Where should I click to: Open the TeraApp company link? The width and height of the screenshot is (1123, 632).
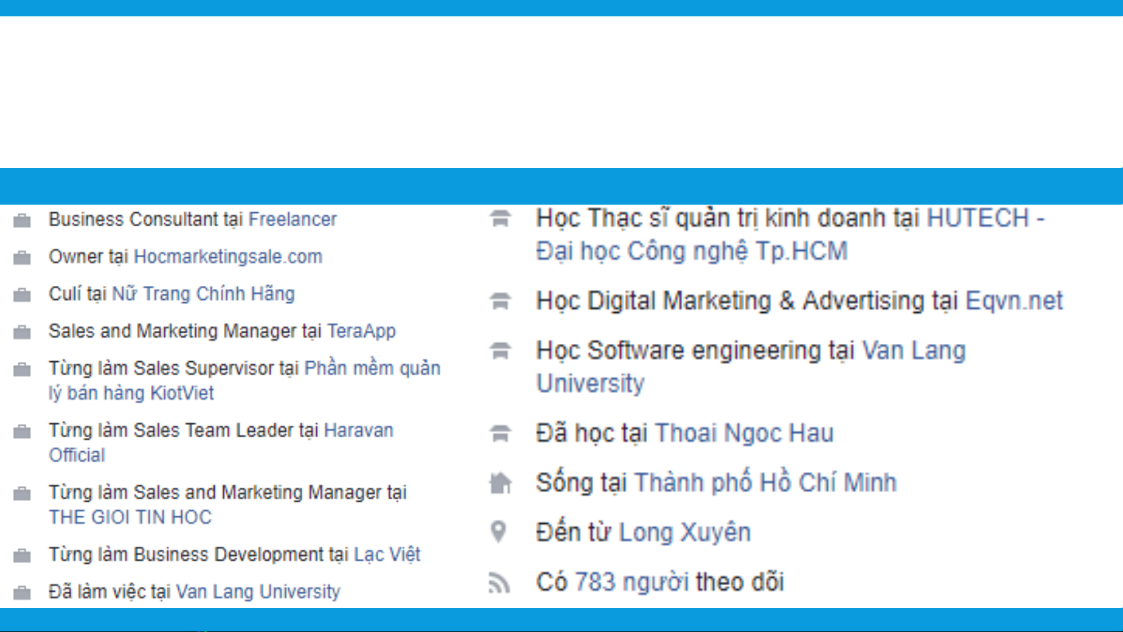pos(361,331)
